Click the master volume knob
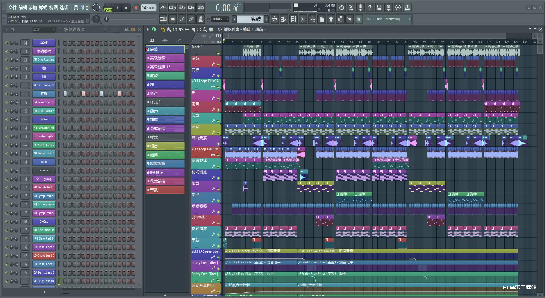Viewport: 545px width, 298px height. tap(97, 8)
